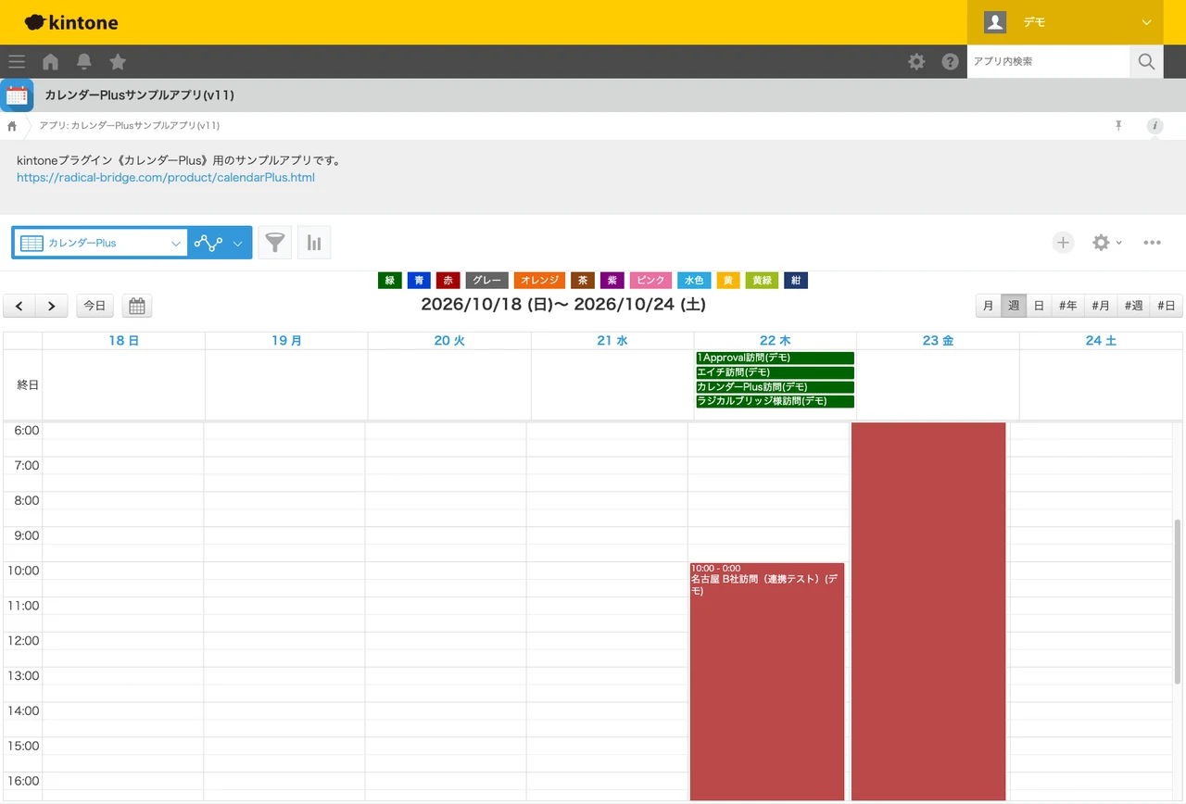Click the user avatar icon in the header

[x=995, y=22]
